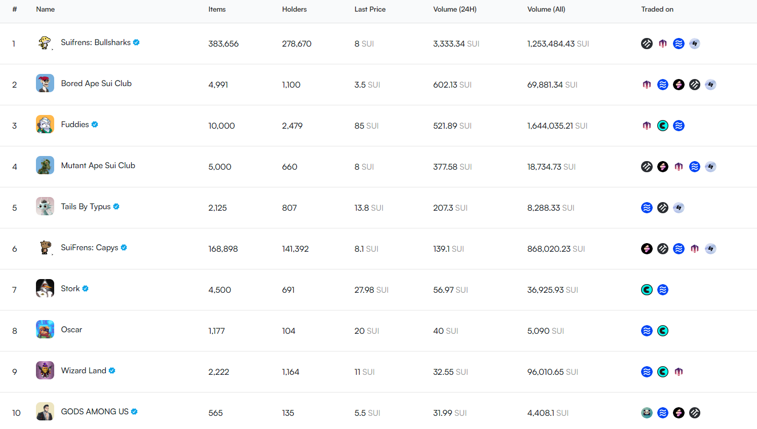Click the purple marketplace icon for Wizard Land
The height and width of the screenshot is (429, 757).
click(679, 372)
